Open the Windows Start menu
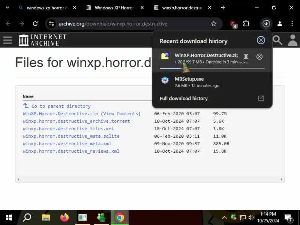 (x=9, y=217)
